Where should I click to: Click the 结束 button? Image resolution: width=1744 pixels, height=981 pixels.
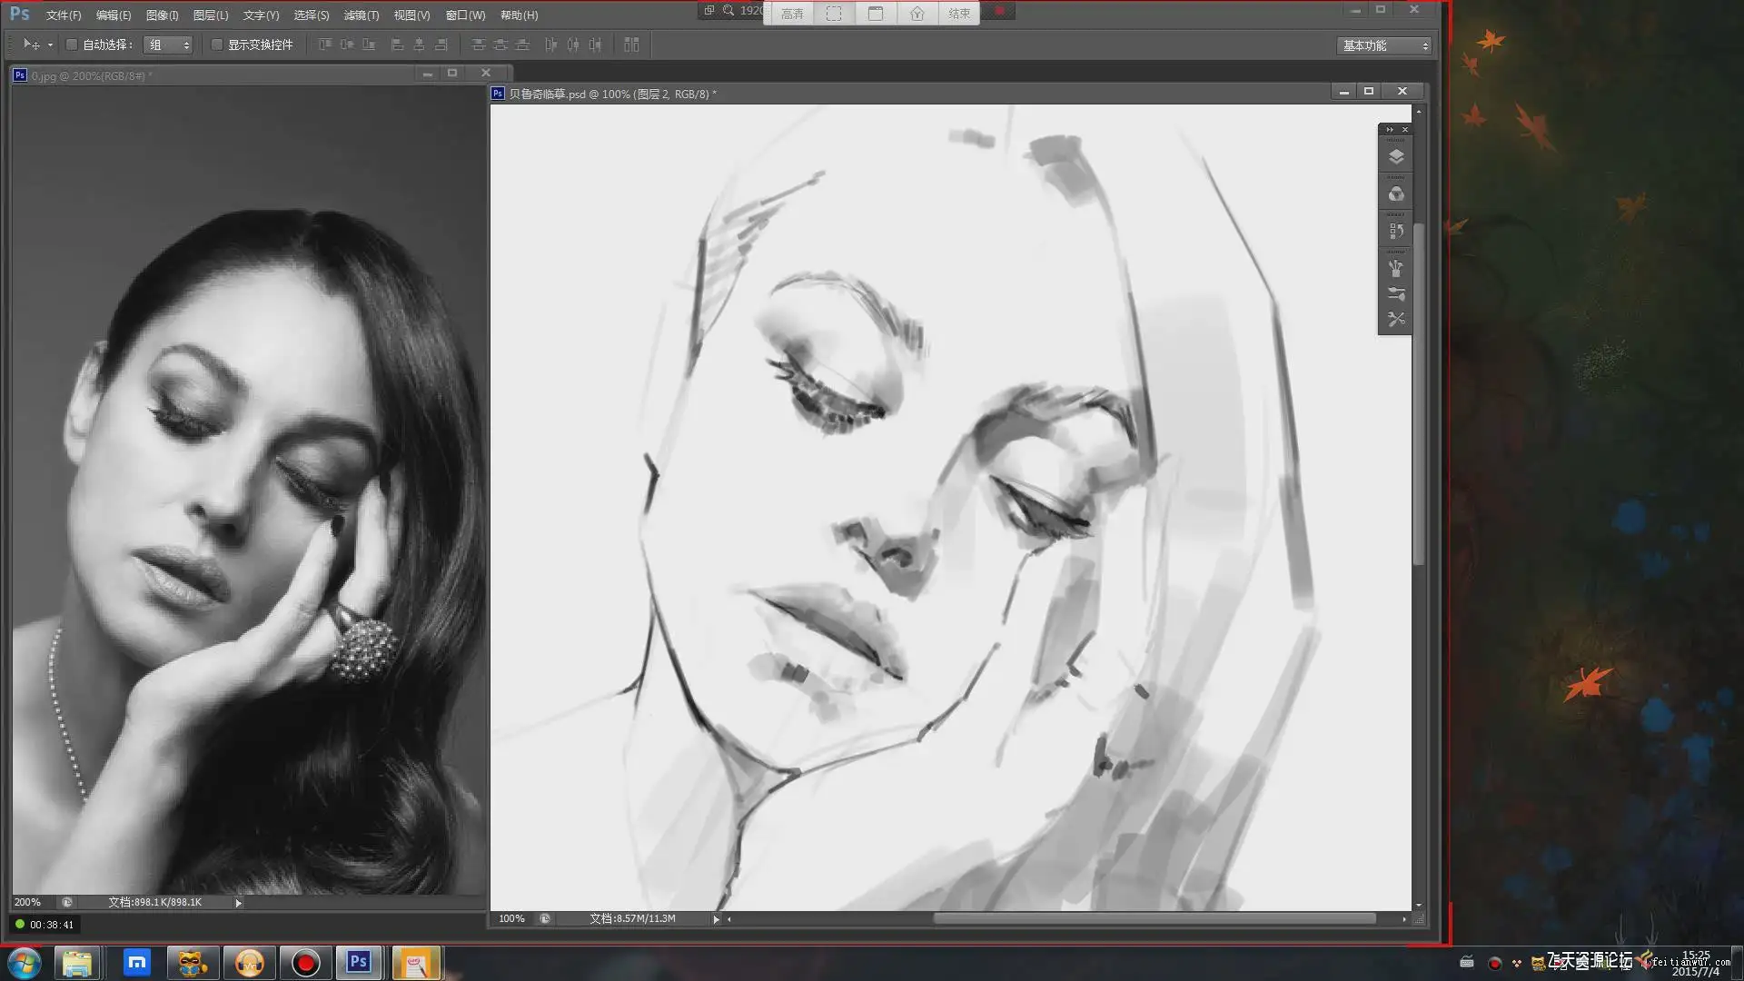pyautogui.click(x=958, y=14)
